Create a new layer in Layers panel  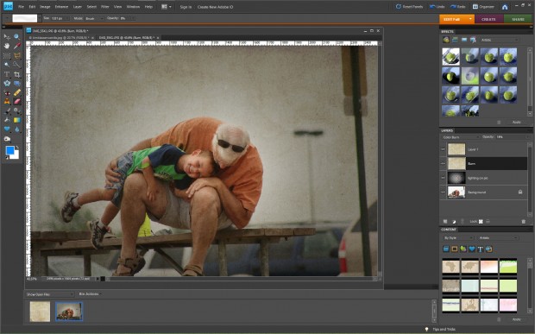point(445,222)
